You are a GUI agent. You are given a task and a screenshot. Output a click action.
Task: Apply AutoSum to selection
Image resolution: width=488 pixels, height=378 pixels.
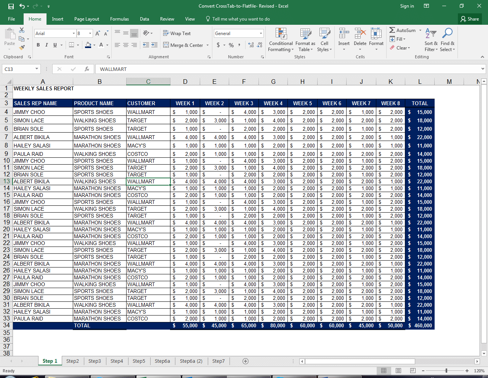[x=403, y=30]
